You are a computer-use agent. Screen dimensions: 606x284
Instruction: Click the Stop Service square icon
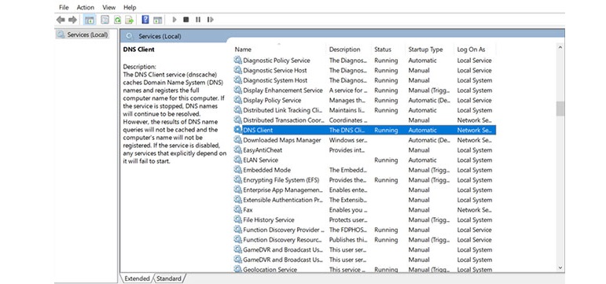pos(186,20)
